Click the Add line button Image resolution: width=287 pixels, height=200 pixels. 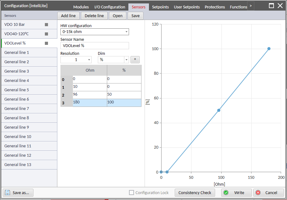click(x=68, y=16)
